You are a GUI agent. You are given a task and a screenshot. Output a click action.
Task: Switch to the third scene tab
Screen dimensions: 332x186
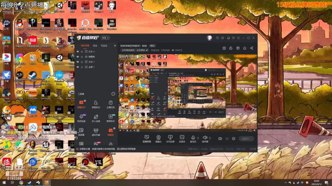pyautogui.click(x=104, y=45)
